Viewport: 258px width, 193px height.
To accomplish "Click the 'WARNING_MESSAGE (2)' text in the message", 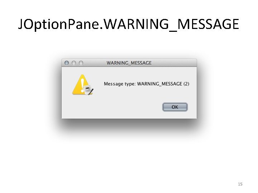I will [163, 84].
